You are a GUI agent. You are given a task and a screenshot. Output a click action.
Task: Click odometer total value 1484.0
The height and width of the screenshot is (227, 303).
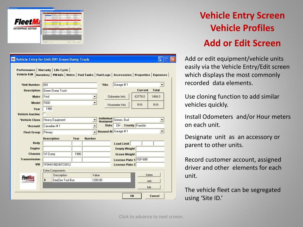156,97
